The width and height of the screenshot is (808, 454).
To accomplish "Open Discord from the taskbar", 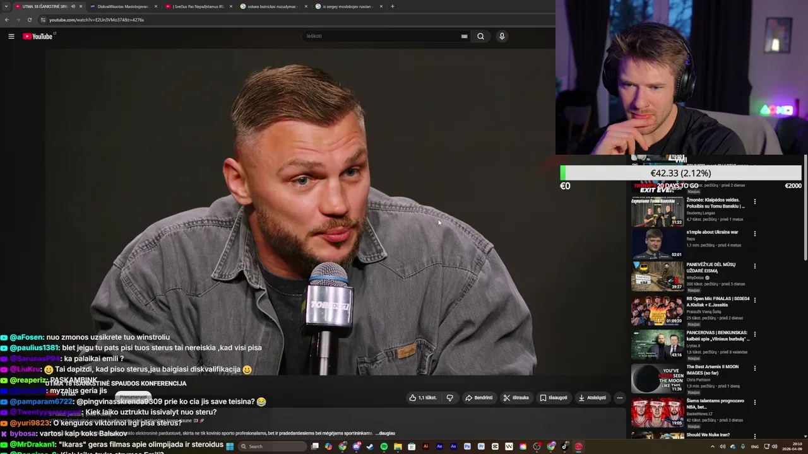I will pyautogui.click(x=358, y=446).
